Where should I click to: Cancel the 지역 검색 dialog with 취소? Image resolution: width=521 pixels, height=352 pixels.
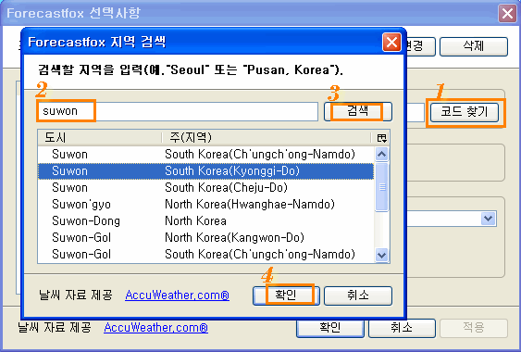(x=358, y=295)
